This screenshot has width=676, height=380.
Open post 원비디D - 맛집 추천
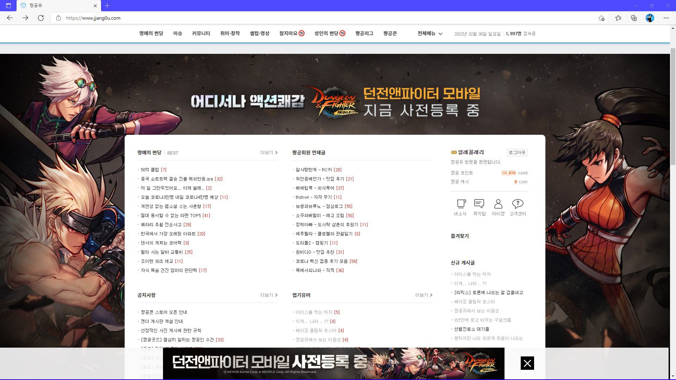315,252
